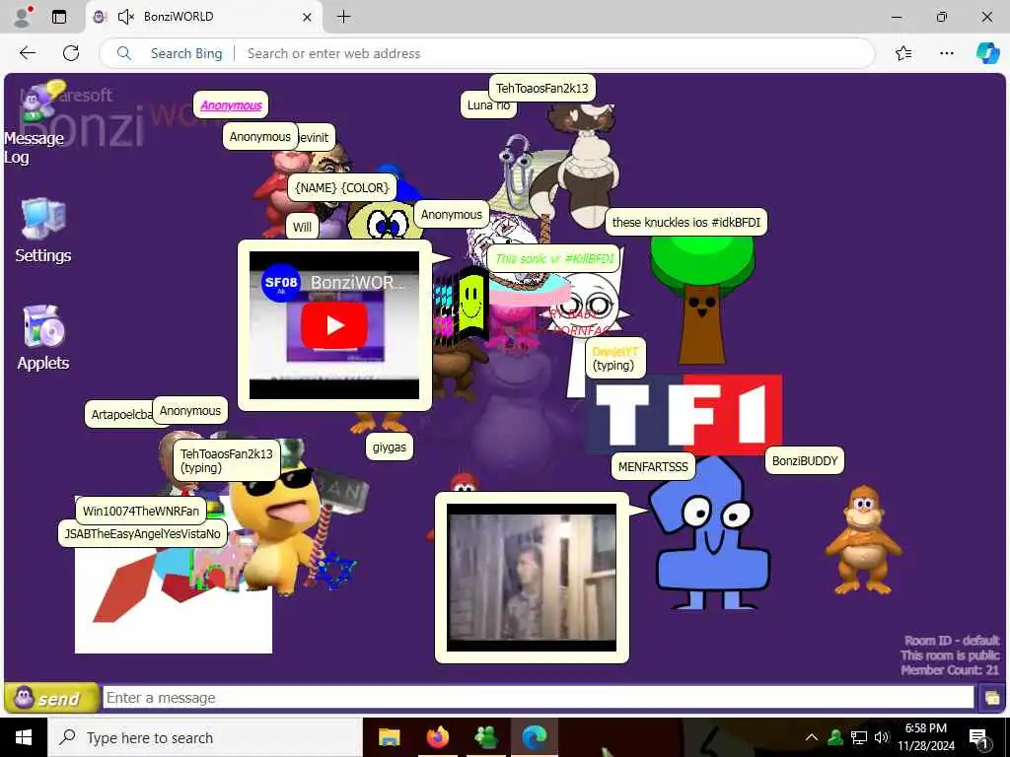Click the Win10074TheWNRFan name tag
The height and width of the screenshot is (757, 1010).
click(141, 512)
